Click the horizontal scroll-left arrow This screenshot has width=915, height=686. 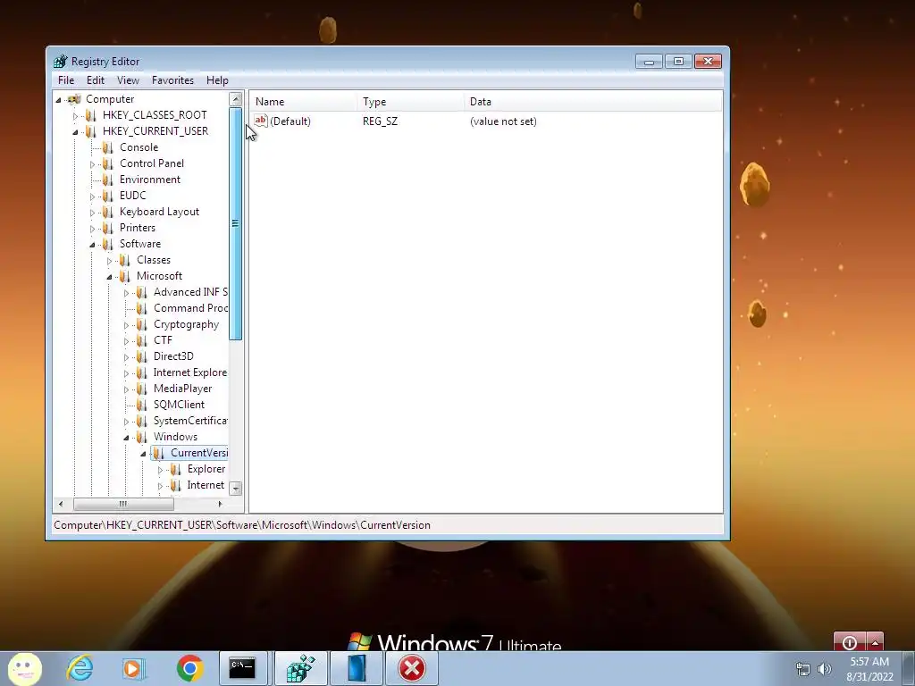point(61,504)
